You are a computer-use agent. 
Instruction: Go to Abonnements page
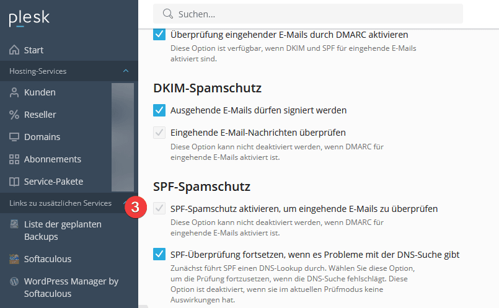coord(53,159)
